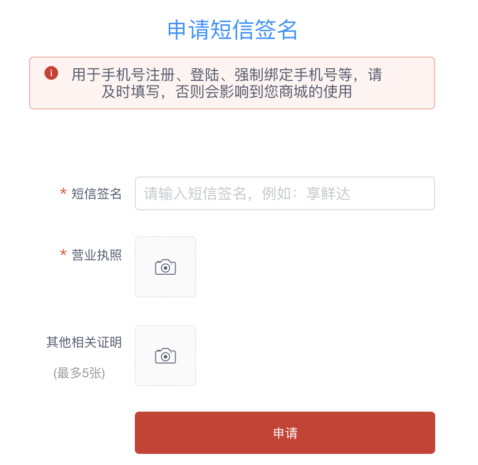Open the dashed 营业执照 upload box
The width and height of the screenshot is (478, 465).
tap(166, 267)
